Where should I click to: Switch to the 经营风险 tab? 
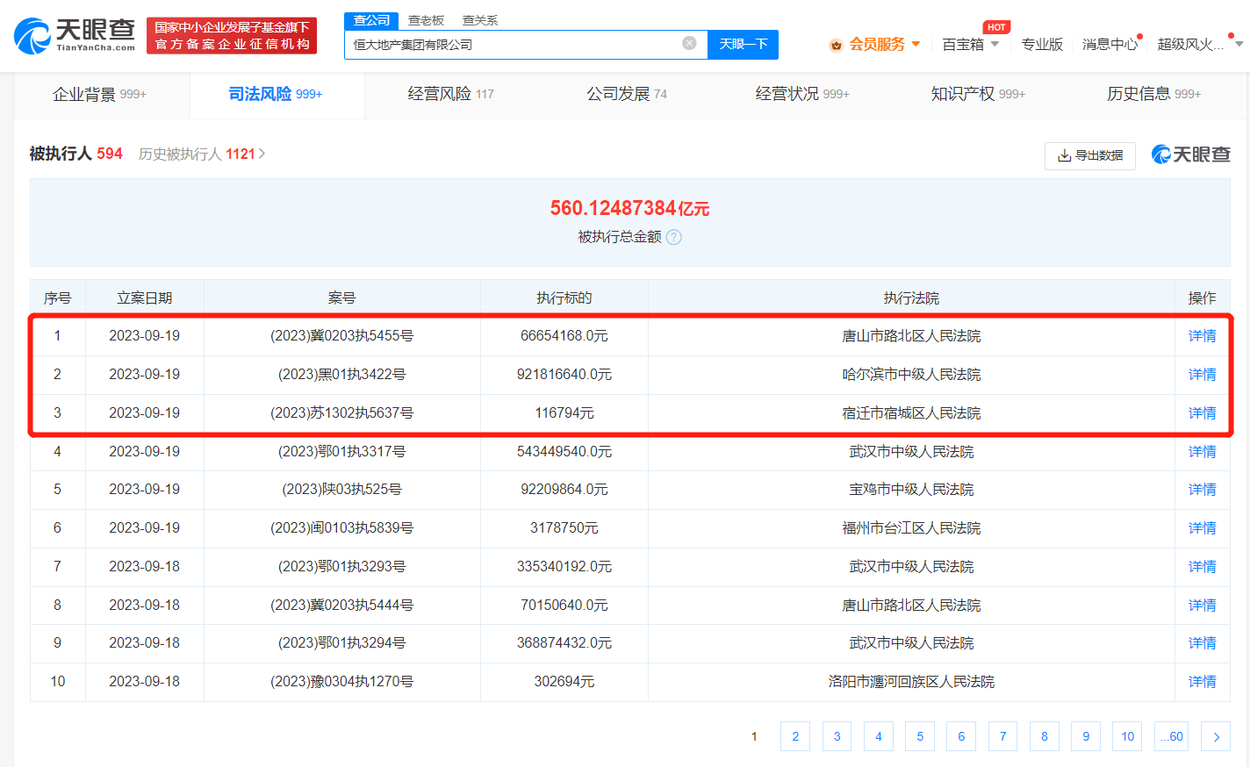coord(450,94)
